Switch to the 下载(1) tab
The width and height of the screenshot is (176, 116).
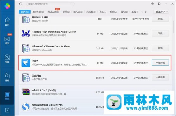tap(103, 12)
